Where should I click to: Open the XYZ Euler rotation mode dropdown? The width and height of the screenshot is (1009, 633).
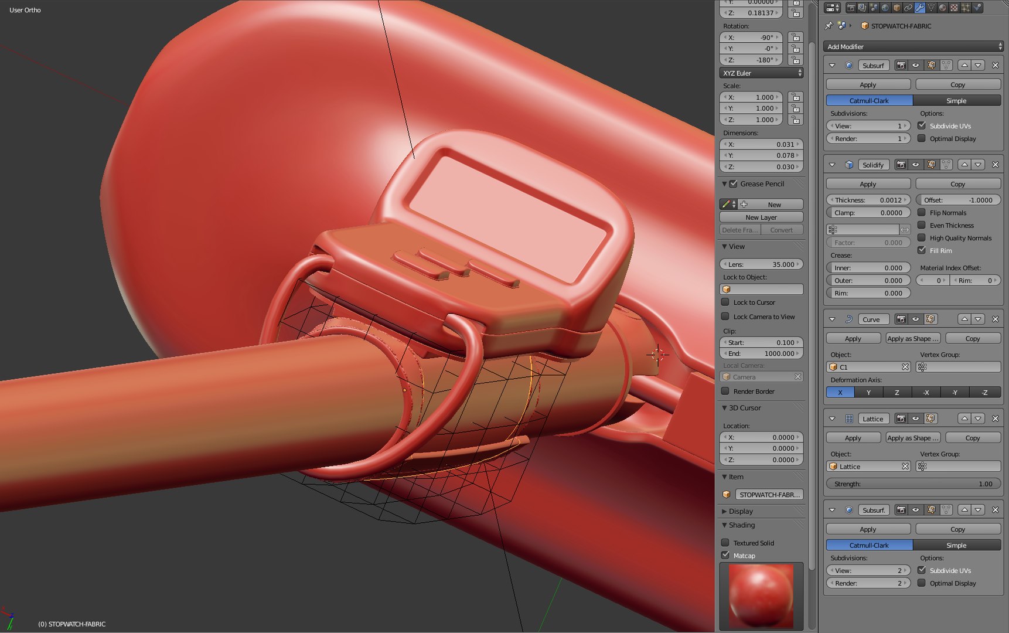click(x=761, y=73)
